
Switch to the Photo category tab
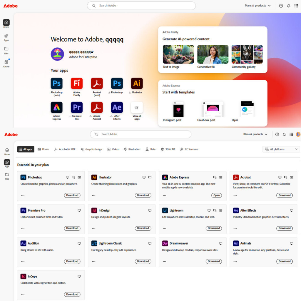pyautogui.click(x=43, y=149)
